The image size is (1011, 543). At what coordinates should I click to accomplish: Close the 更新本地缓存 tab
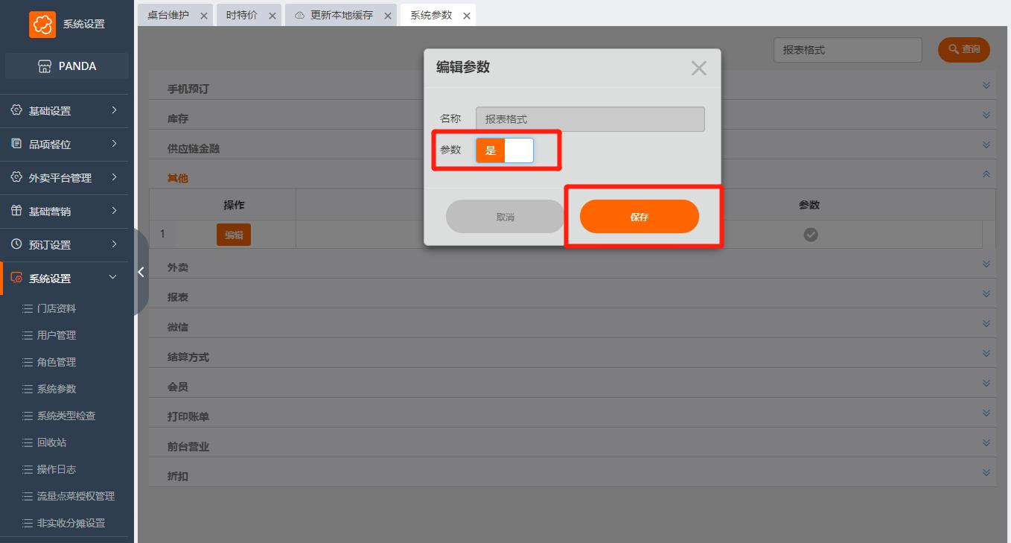click(388, 16)
